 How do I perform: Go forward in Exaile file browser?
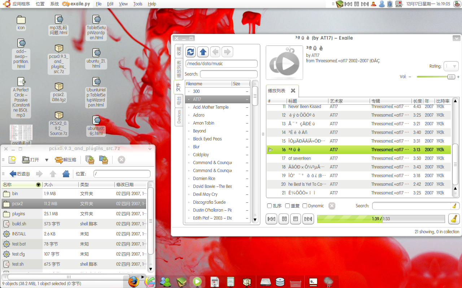click(227, 52)
